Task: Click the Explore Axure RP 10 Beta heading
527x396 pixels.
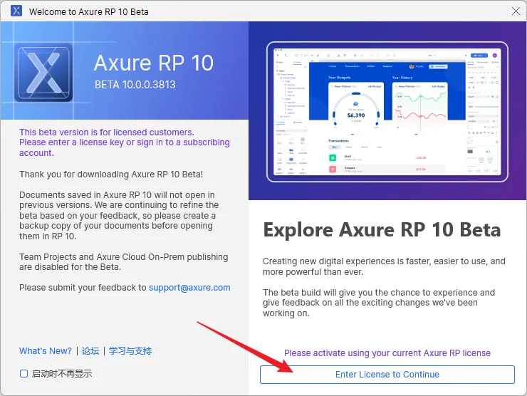Action: pyautogui.click(x=382, y=229)
